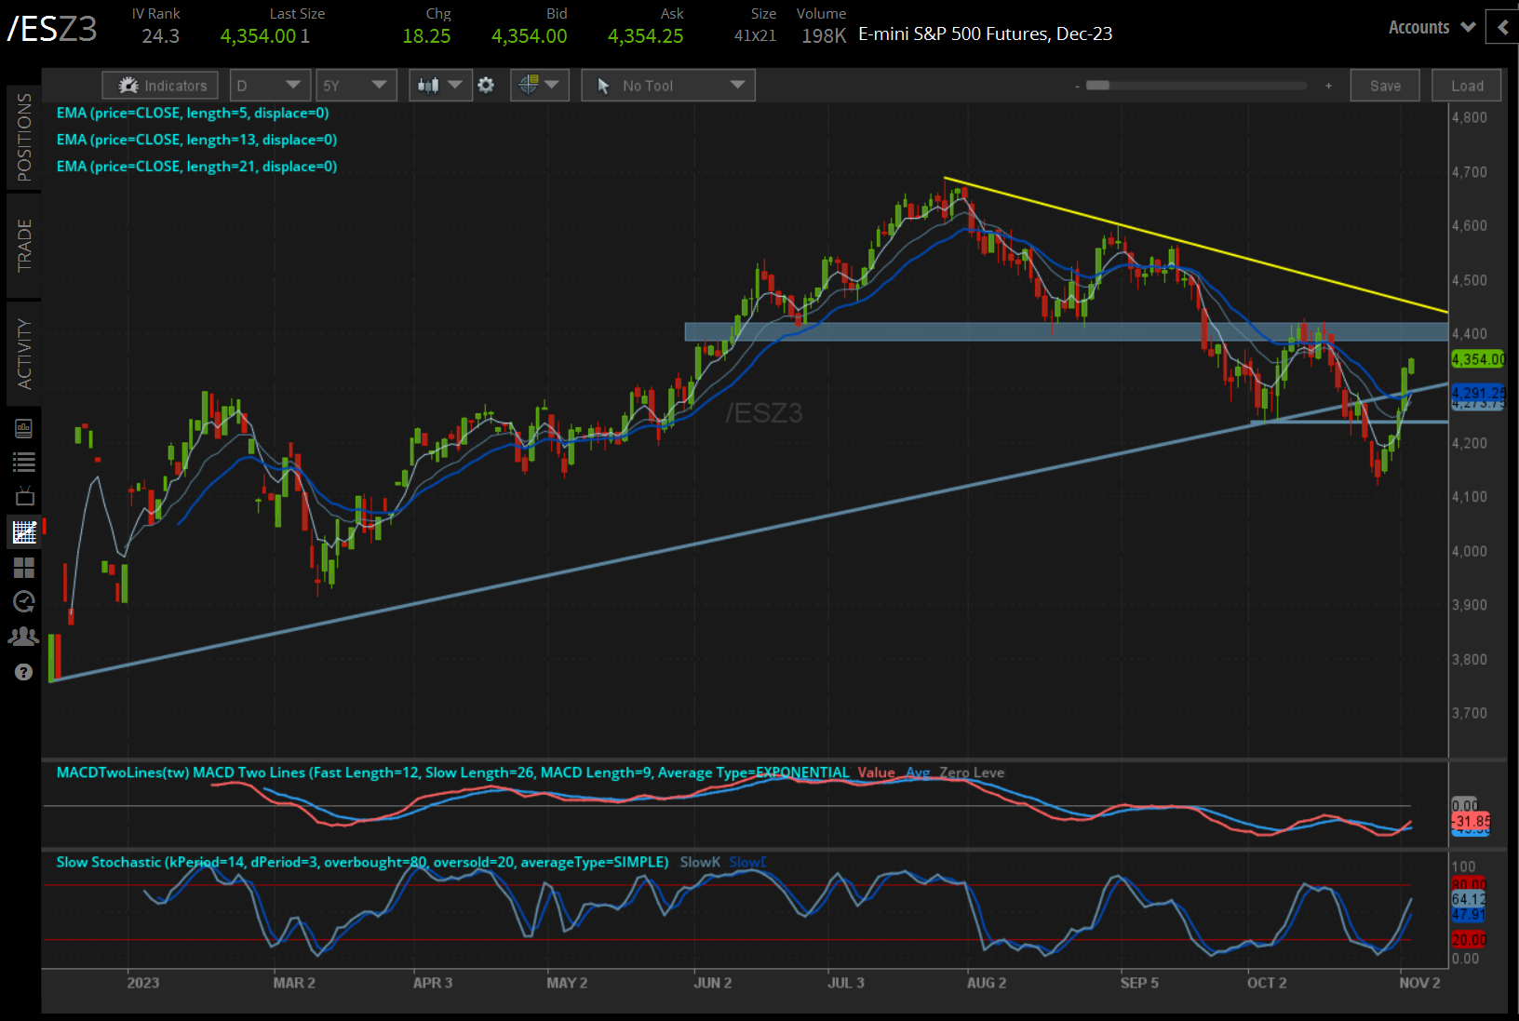
Task: Click the Save button
Action: (1385, 85)
